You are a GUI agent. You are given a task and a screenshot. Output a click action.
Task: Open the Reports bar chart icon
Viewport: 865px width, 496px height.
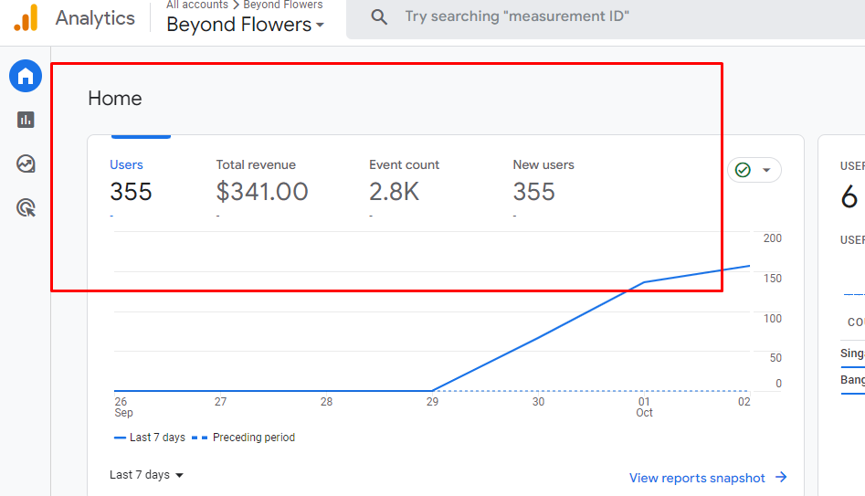26,120
